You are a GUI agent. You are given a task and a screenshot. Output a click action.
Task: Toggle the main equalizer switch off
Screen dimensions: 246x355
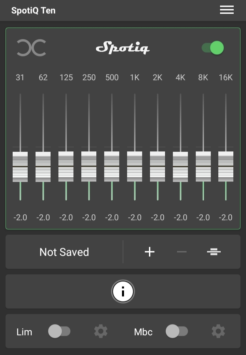coord(213,48)
